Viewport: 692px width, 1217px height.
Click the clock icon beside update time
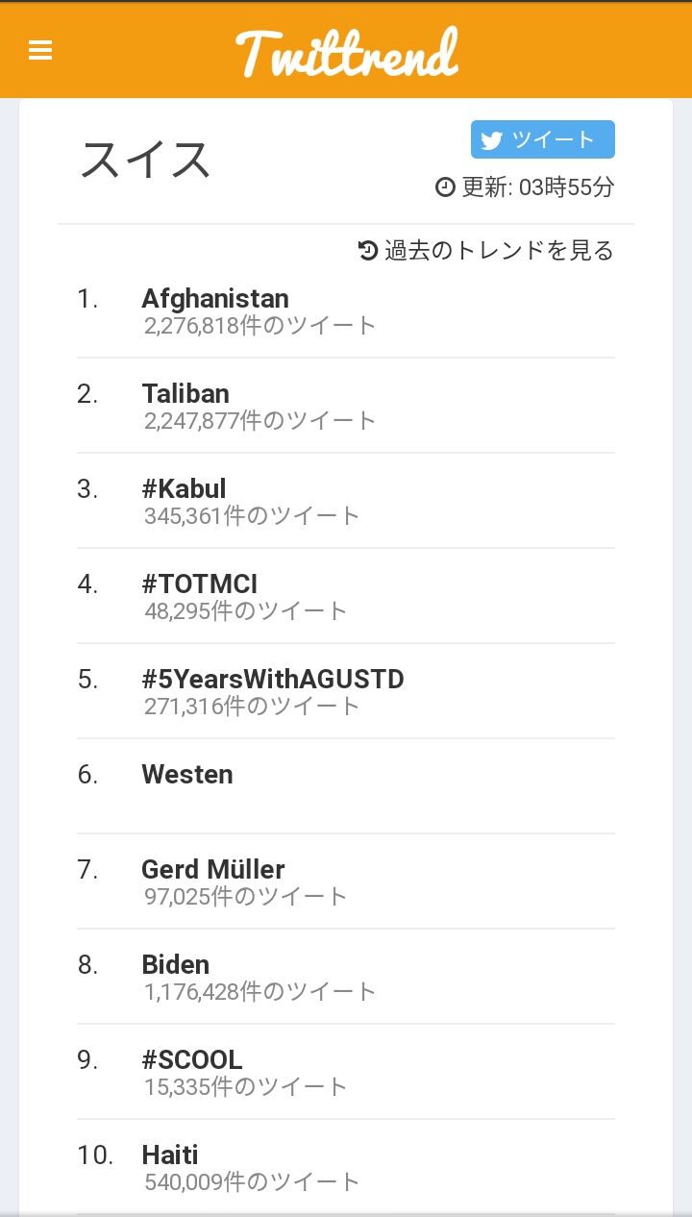click(445, 187)
